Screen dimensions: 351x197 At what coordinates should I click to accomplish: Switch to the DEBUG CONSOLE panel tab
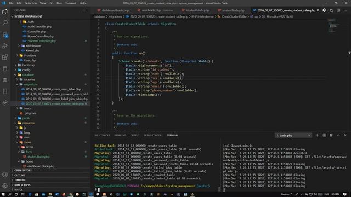coord(153,135)
